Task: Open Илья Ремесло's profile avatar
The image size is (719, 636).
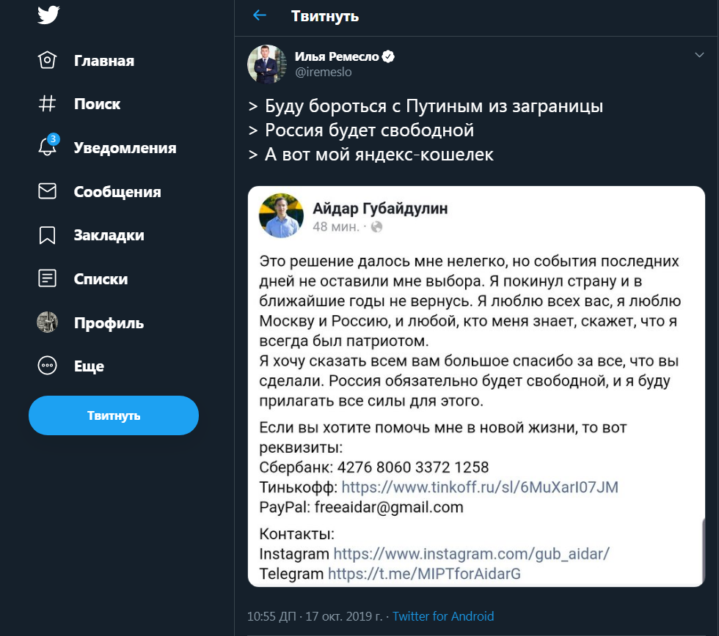Action: pos(267,64)
